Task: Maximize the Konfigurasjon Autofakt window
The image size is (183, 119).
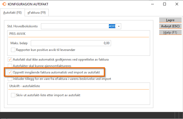Action: [165, 4]
